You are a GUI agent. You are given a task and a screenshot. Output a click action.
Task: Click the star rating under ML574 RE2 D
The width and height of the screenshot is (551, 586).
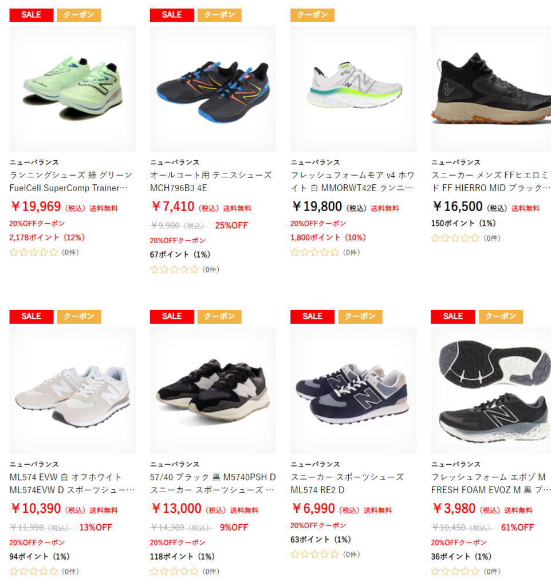coord(314,554)
